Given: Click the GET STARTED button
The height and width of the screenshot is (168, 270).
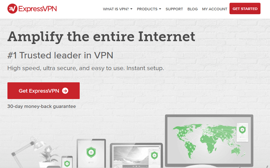Looking at the screenshot, I should [245, 9].
